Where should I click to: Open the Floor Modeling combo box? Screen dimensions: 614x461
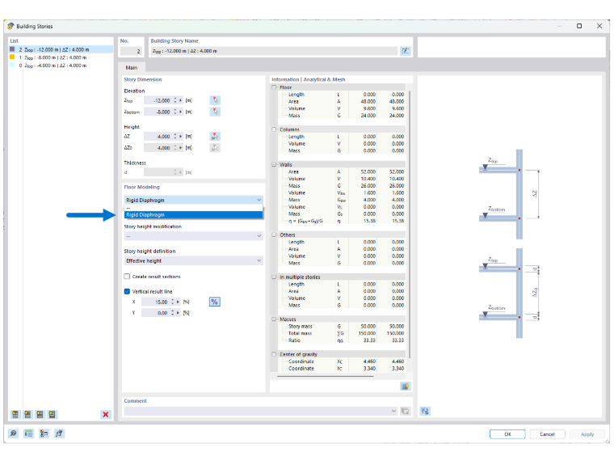[x=193, y=200]
